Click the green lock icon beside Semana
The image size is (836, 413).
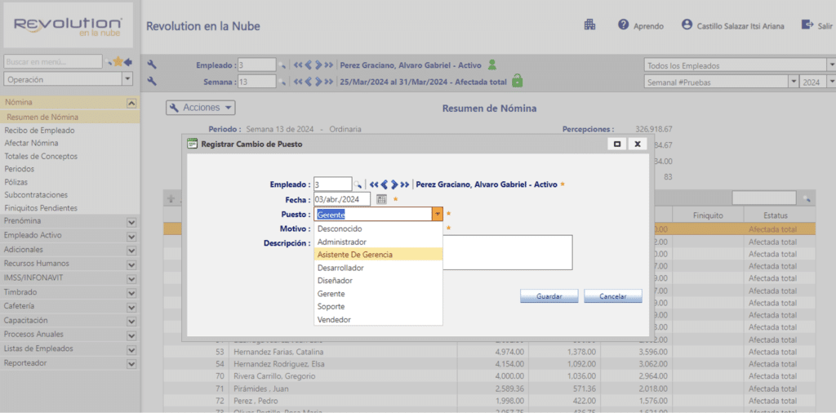517,81
